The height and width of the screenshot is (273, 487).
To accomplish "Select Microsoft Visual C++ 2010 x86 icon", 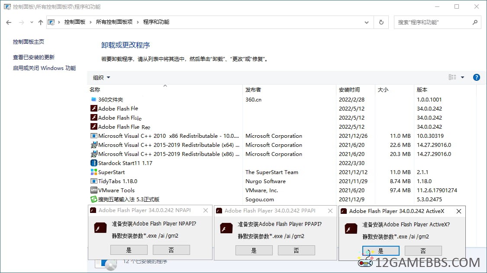I will pyautogui.click(x=94, y=136).
